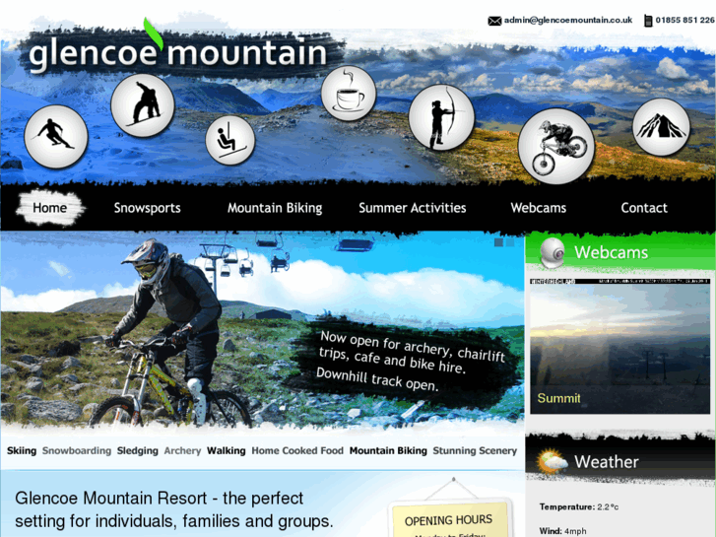The width and height of the screenshot is (716, 537).
Task: Open the Contact page
Action: pyautogui.click(x=644, y=208)
